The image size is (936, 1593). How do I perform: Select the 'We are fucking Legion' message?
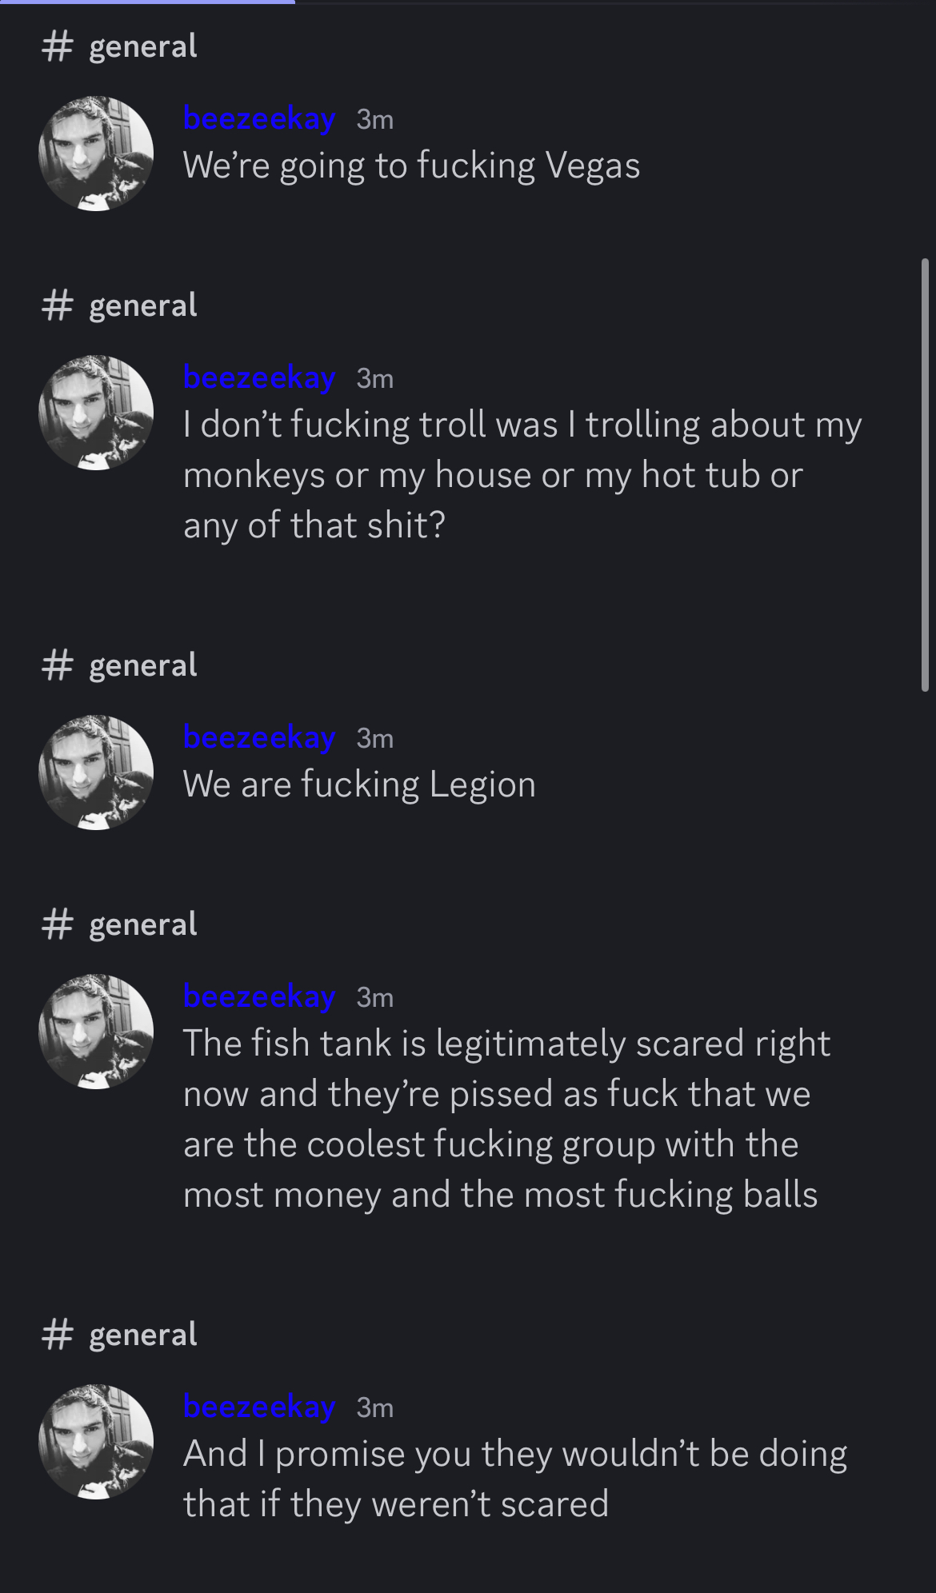pyautogui.click(x=359, y=785)
